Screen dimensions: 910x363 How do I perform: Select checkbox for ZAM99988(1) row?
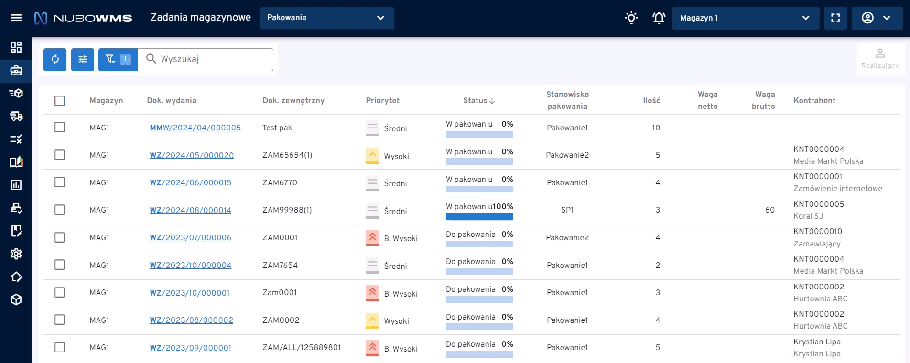coord(60,210)
